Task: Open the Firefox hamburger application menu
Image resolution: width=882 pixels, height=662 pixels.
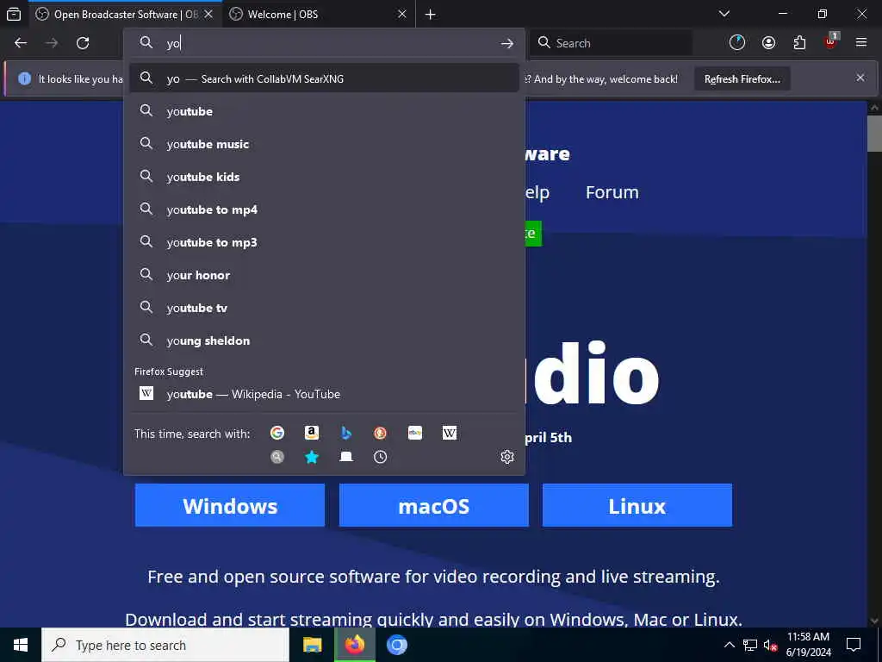Action: (861, 43)
